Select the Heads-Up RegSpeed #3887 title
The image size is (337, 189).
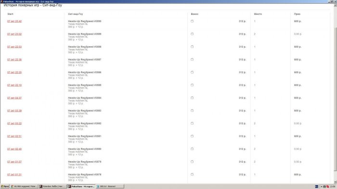(84, 60)
